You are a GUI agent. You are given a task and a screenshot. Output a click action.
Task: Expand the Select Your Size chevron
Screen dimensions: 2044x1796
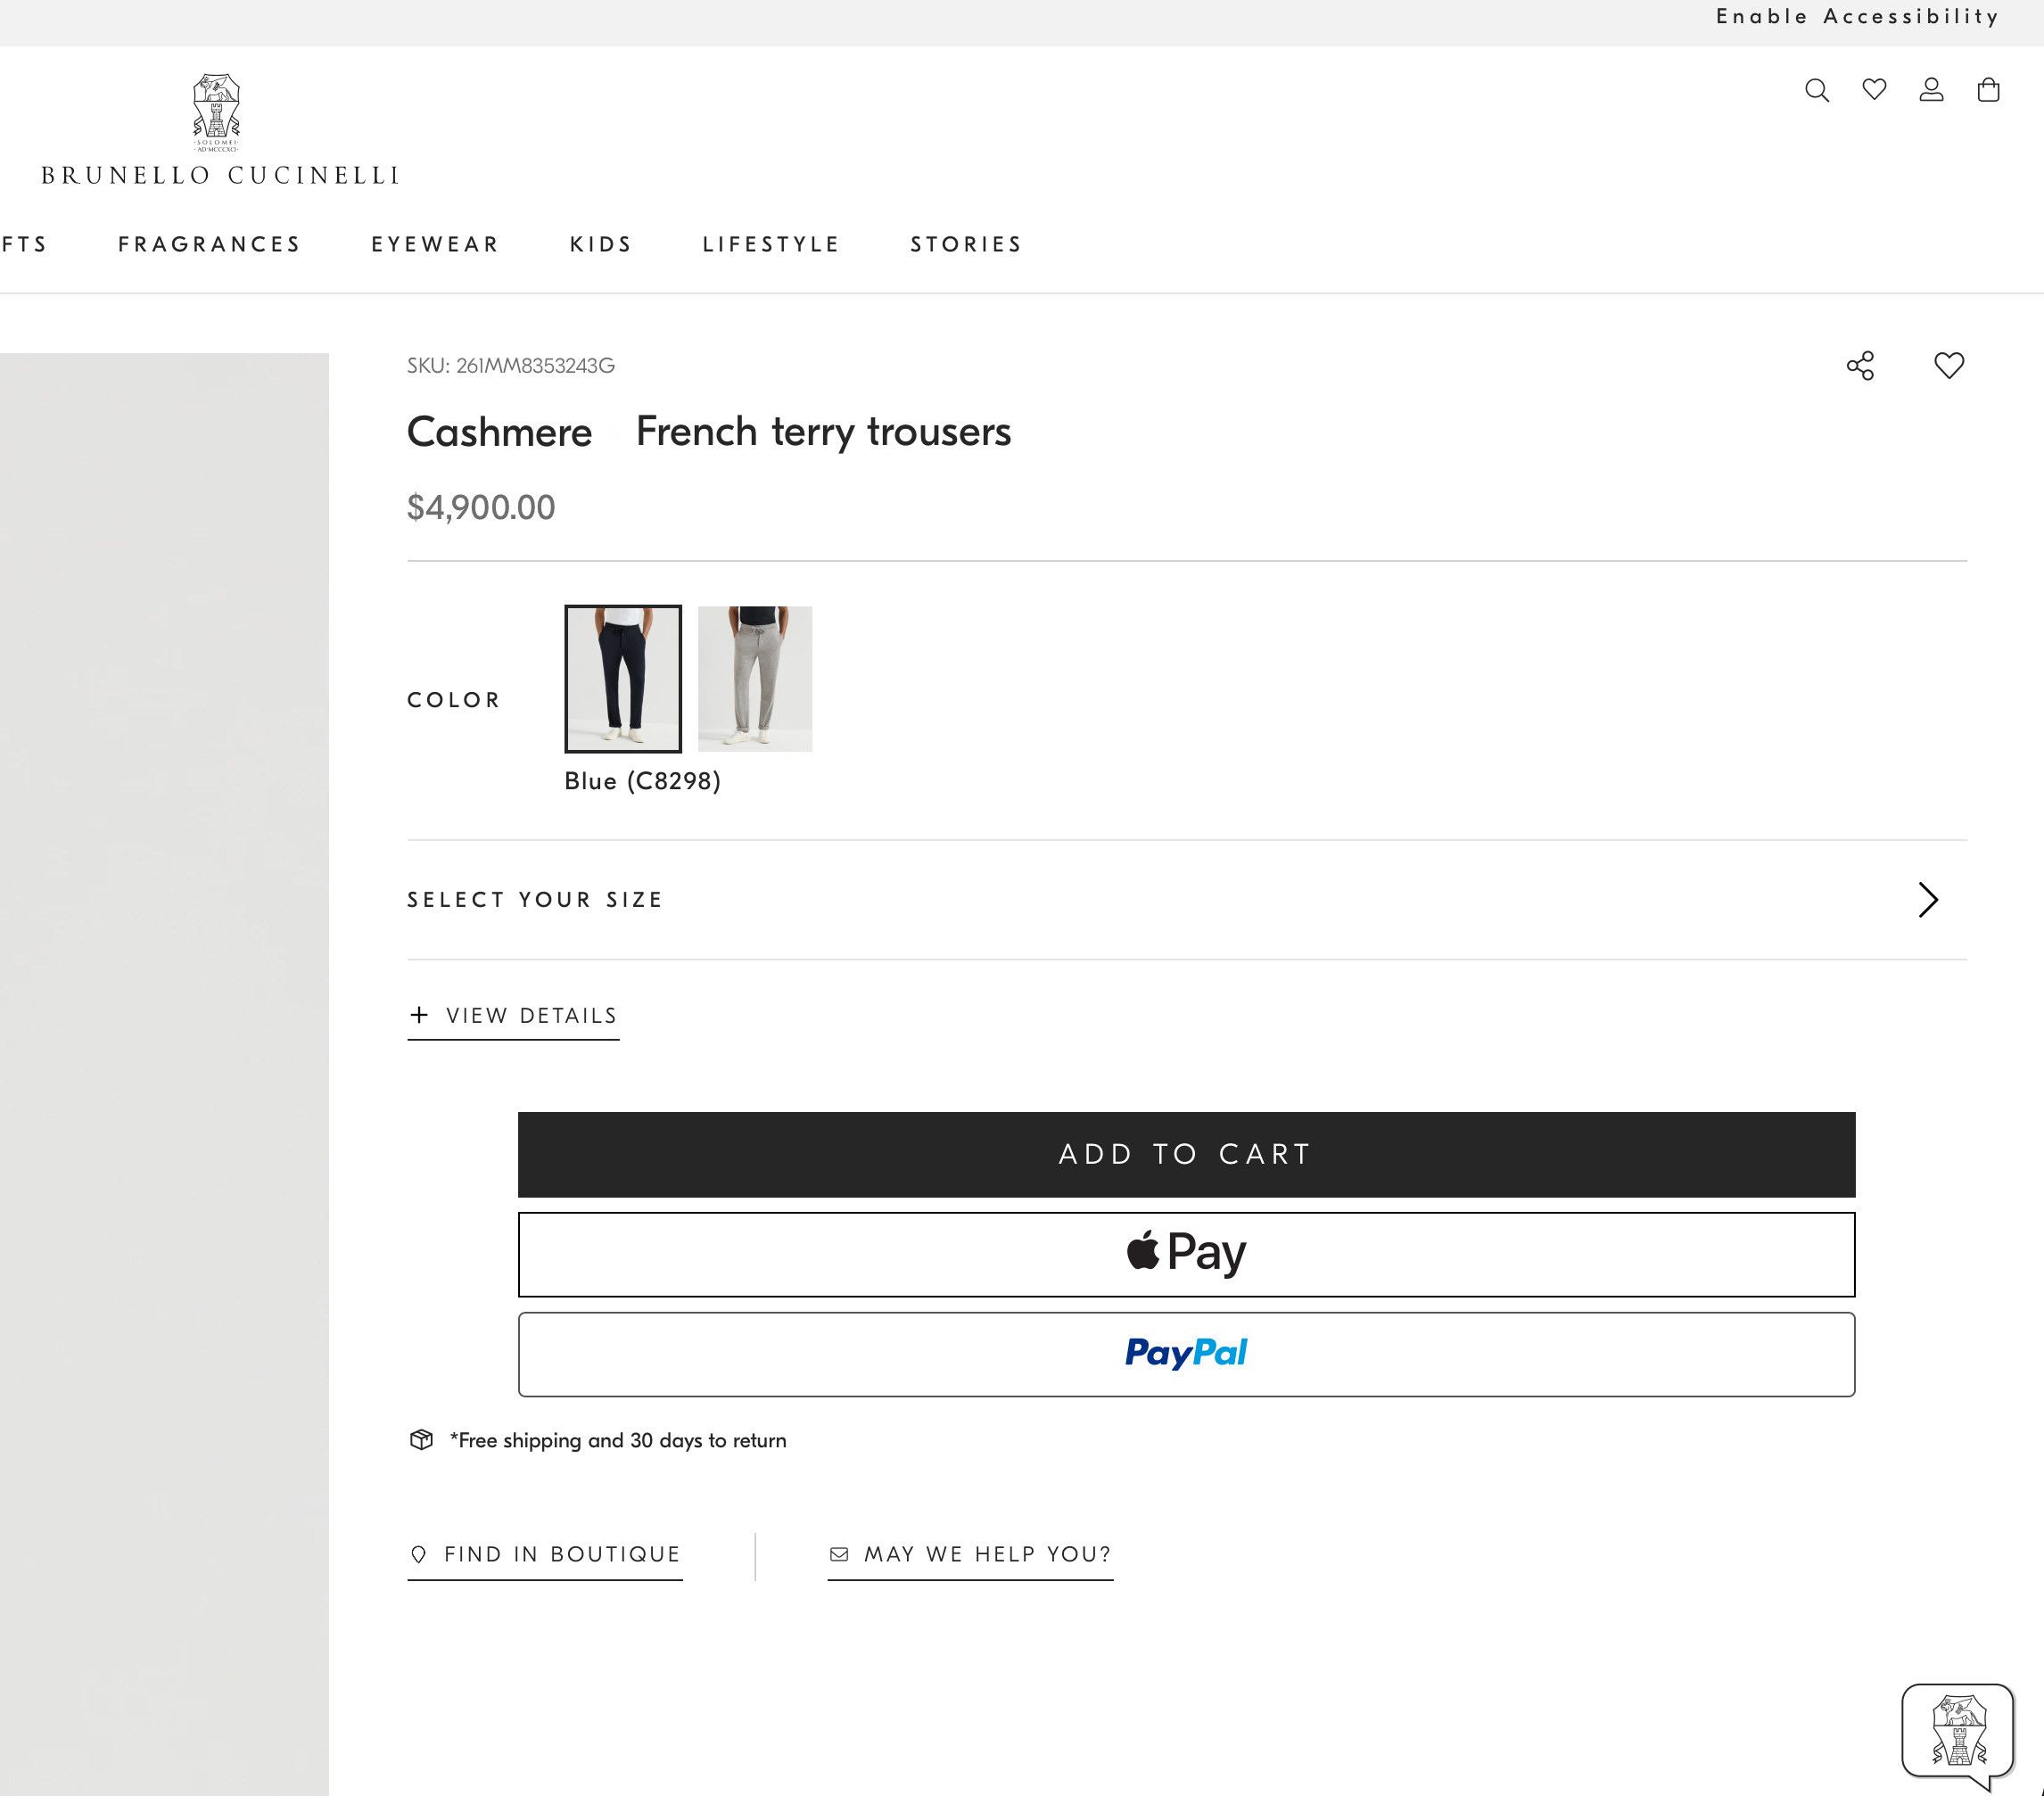[x=1929, y=900]
